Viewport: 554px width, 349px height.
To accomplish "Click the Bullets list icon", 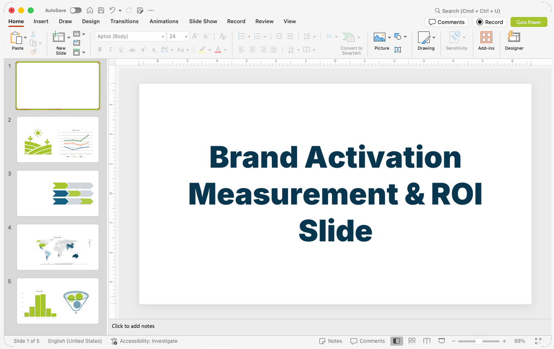I will pos(242,36).
